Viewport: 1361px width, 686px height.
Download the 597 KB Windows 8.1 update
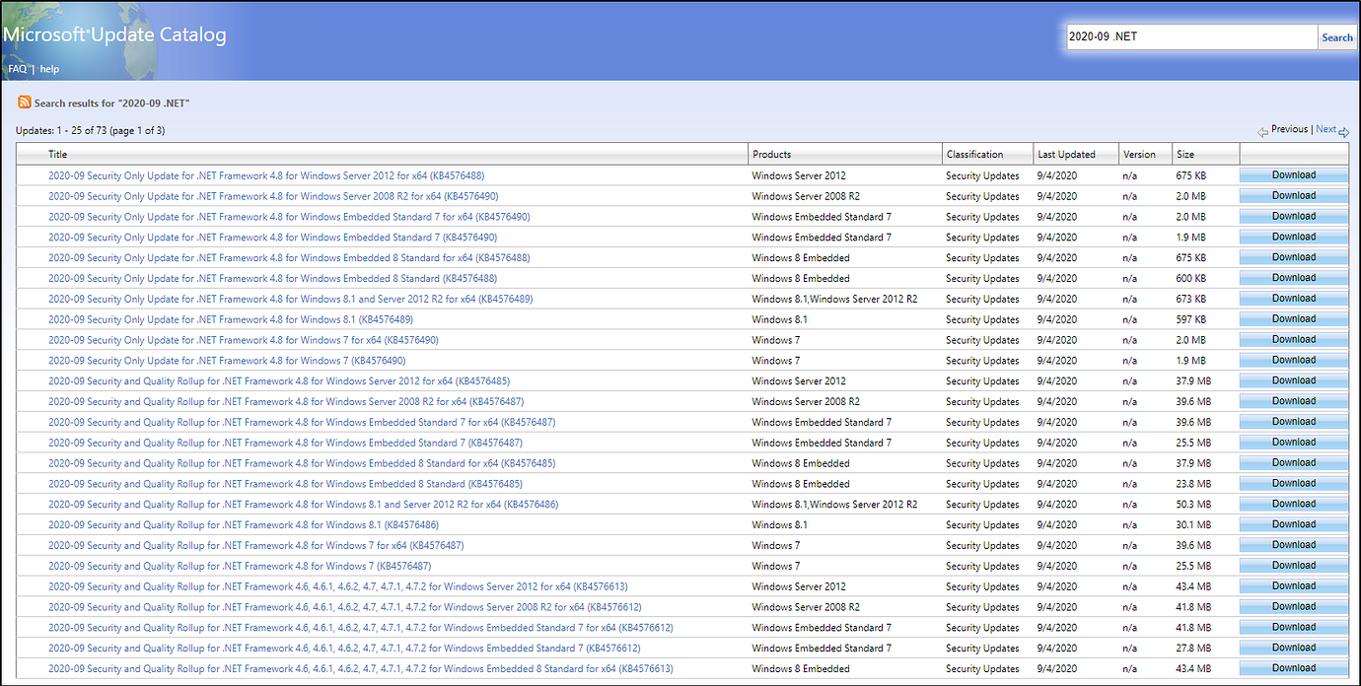point(1293,318)
